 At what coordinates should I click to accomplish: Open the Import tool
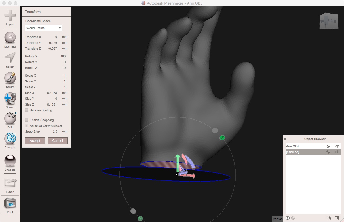coord(10,18)
